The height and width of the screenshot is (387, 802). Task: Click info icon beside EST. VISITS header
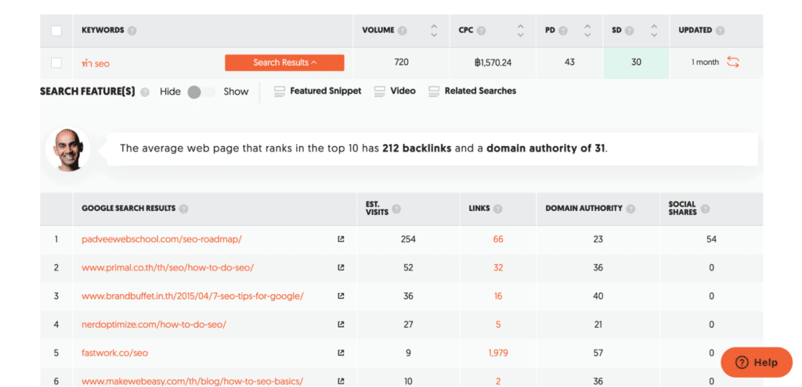click(396, 209)
